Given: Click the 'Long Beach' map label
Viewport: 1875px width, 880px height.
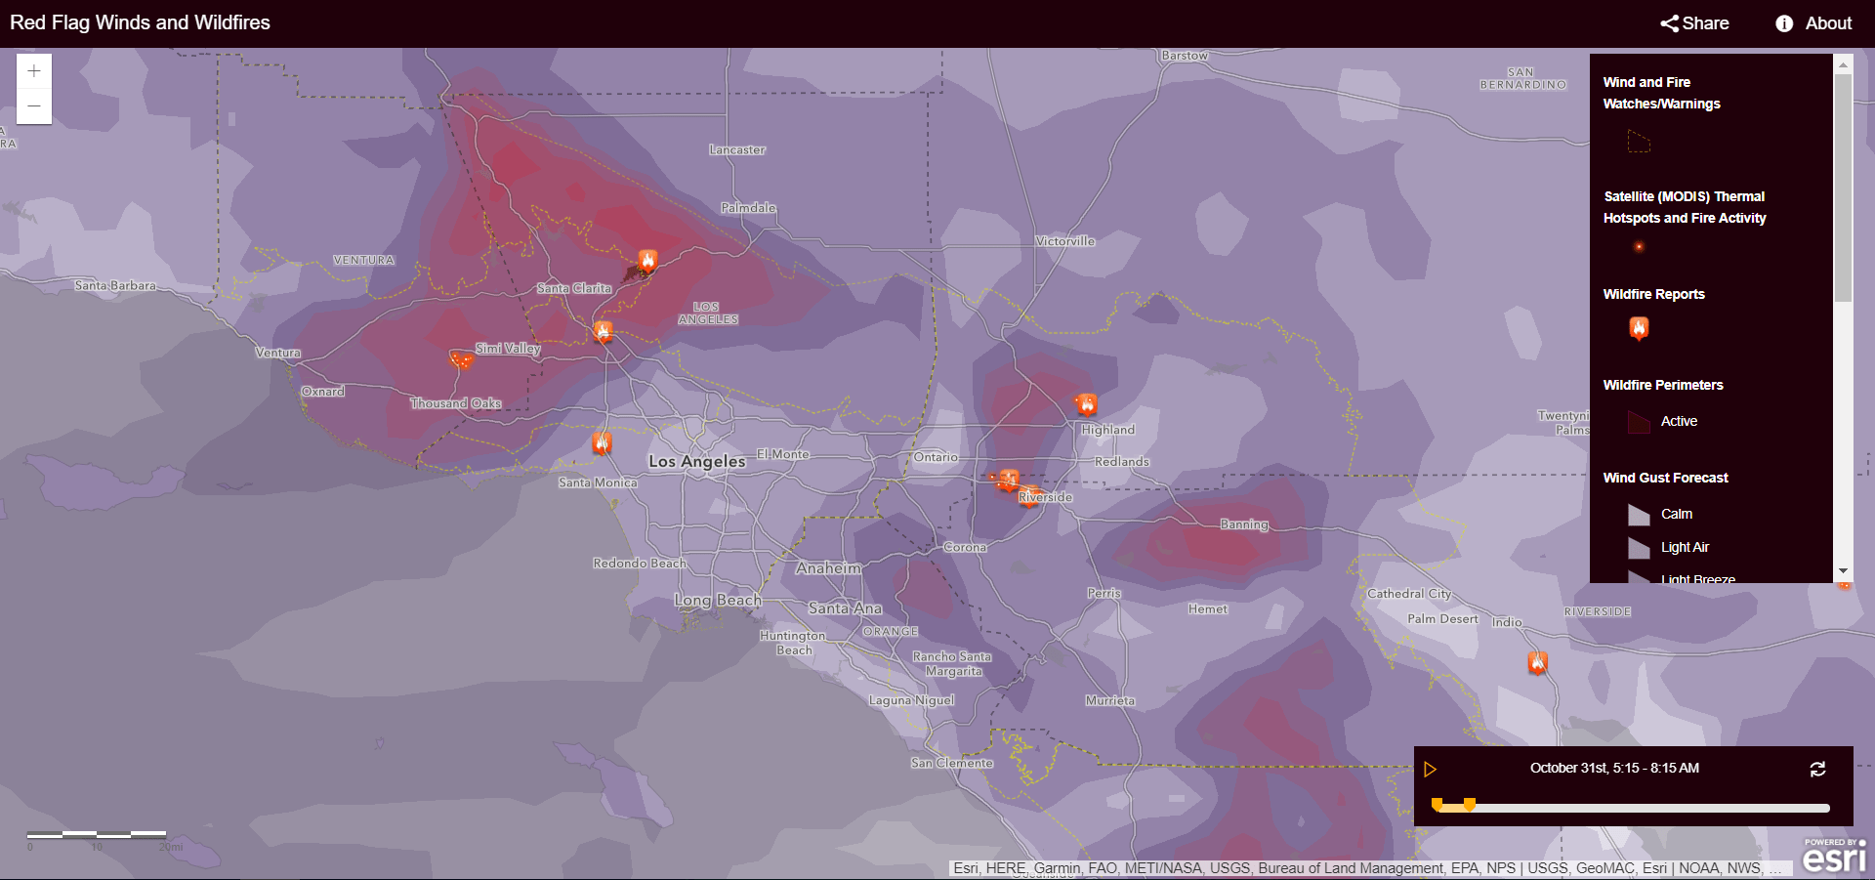Looking at the screenshot, I should tap(718, 600).
